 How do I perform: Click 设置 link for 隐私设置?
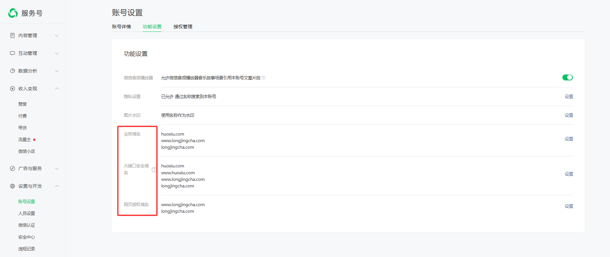[569, 96]
